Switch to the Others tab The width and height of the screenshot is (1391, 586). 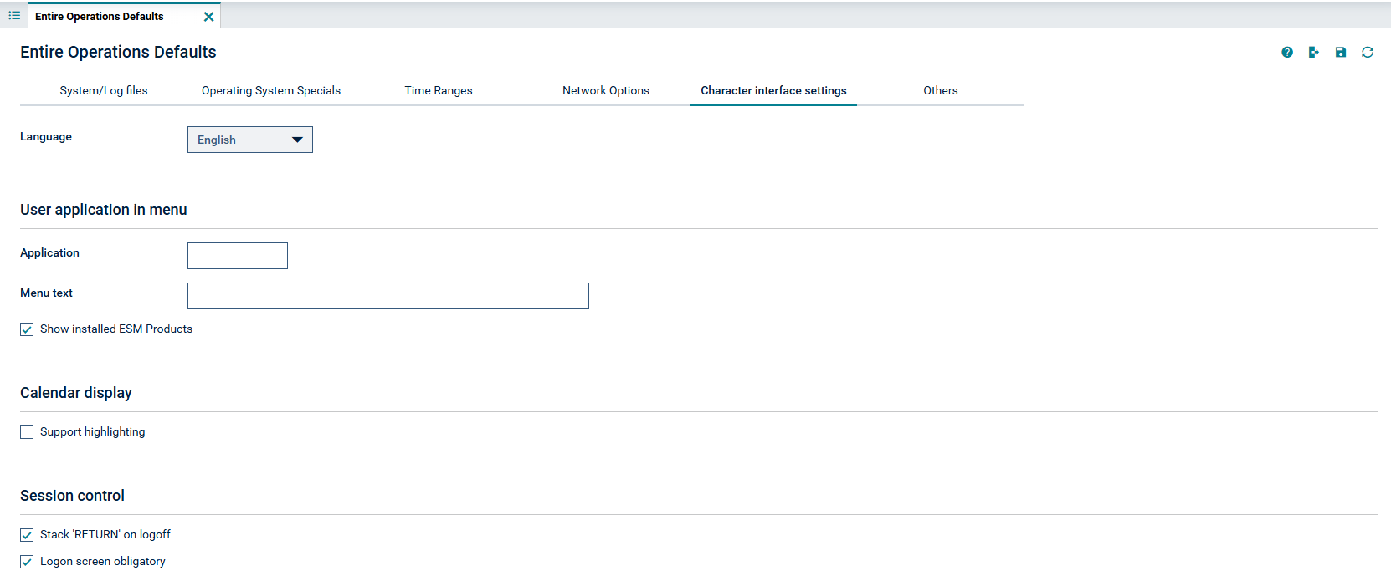pyautogui.click(x=941, y=91)
